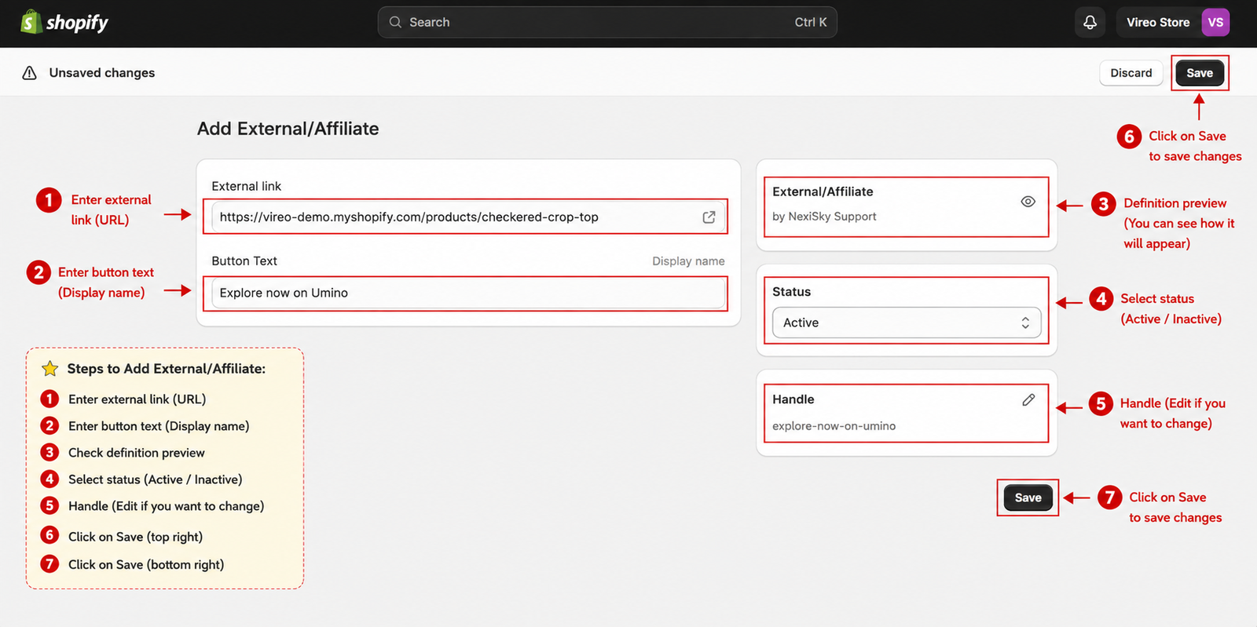The image size is (1257, 627).
Task: Click the explore-now-on-umino handle text
Action: [x=834, y=426]
